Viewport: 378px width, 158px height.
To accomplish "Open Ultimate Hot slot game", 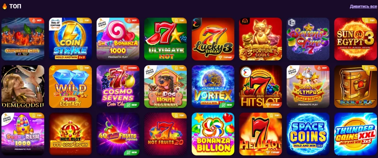I will coord(165,39).
